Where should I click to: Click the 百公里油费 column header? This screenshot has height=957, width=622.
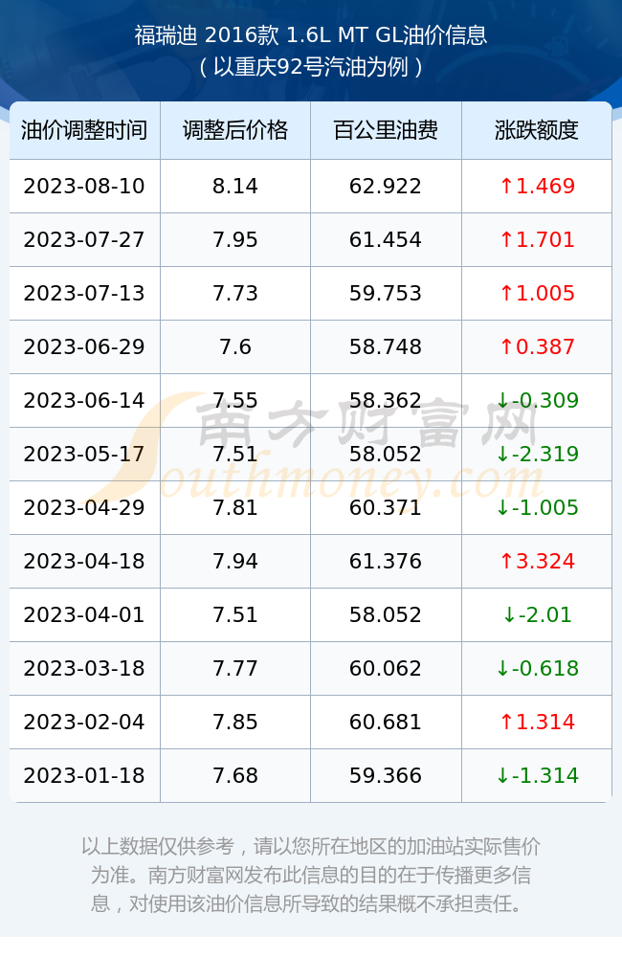pos(386,130)
